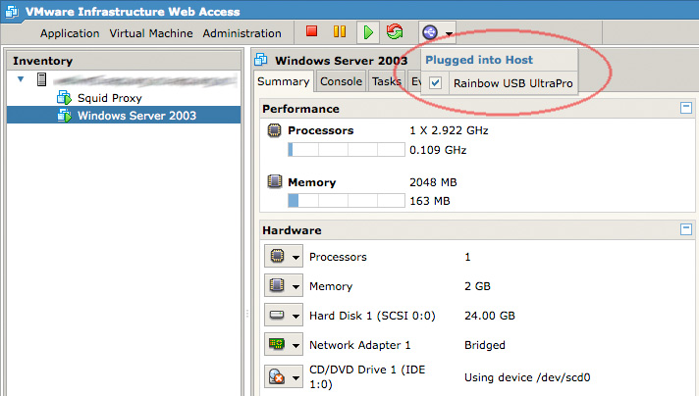Open the Hard Disk 1 dropdown arrow
Screen dimensions: 699x396
(296, 317)
